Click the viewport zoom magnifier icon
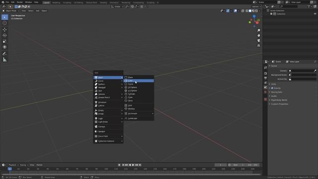This screenshot has width=318, height=179. pos(258,30)
